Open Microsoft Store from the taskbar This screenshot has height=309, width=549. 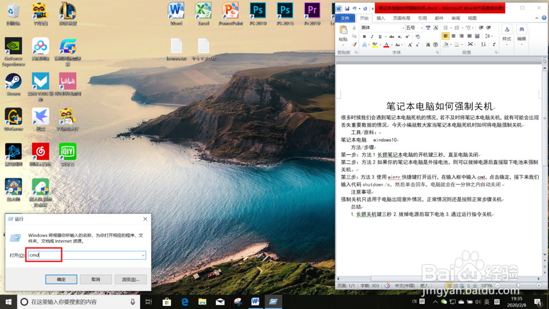click(167, 302)
